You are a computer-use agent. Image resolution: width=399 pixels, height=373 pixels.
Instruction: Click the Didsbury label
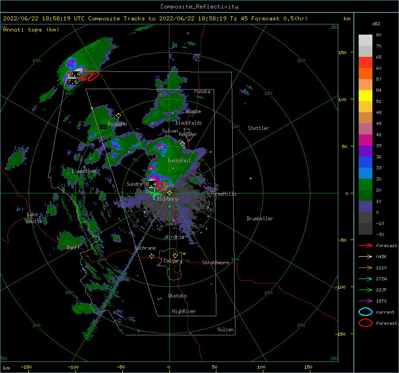click(x=168, y=199)
